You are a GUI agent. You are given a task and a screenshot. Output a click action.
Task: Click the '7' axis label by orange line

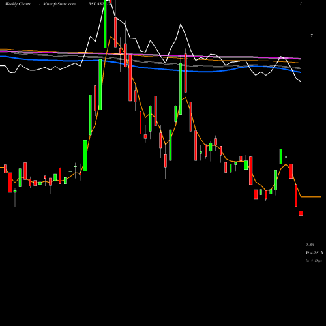pyautogui.click(x=312, y=35)
